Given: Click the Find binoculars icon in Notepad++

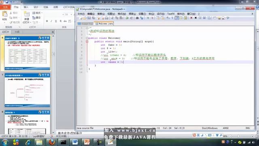Looking at the screenshot, I should 137,18.
